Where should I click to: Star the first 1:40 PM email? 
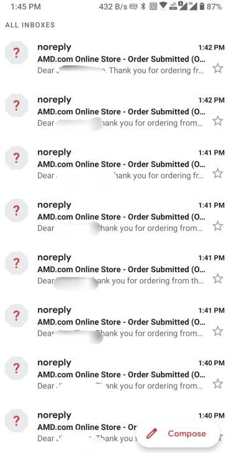coord(218,384)
